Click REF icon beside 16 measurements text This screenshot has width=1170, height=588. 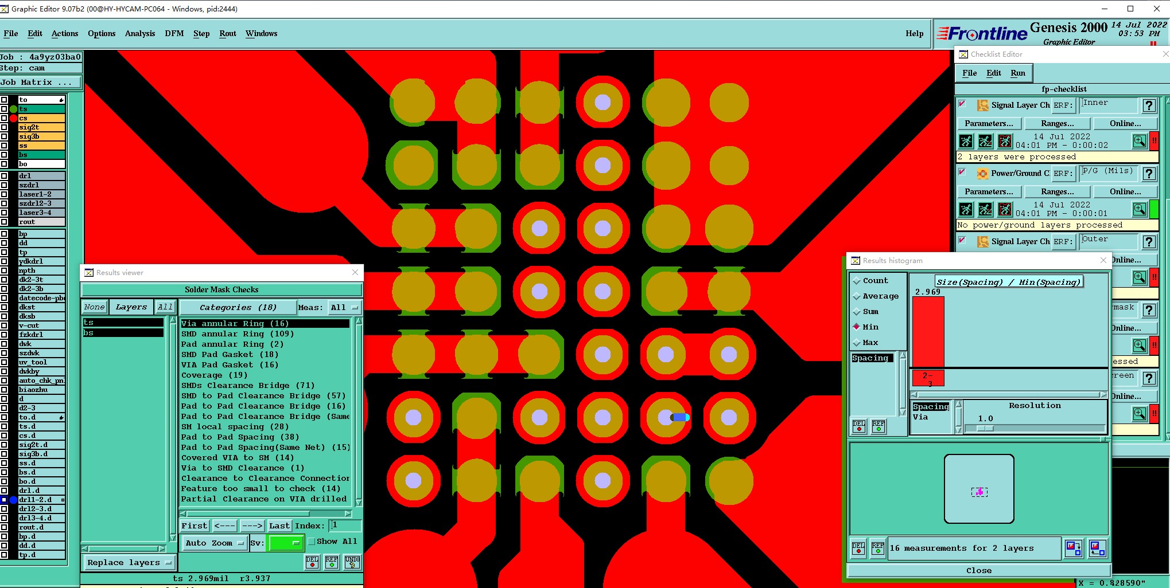(x=878, y=548)
